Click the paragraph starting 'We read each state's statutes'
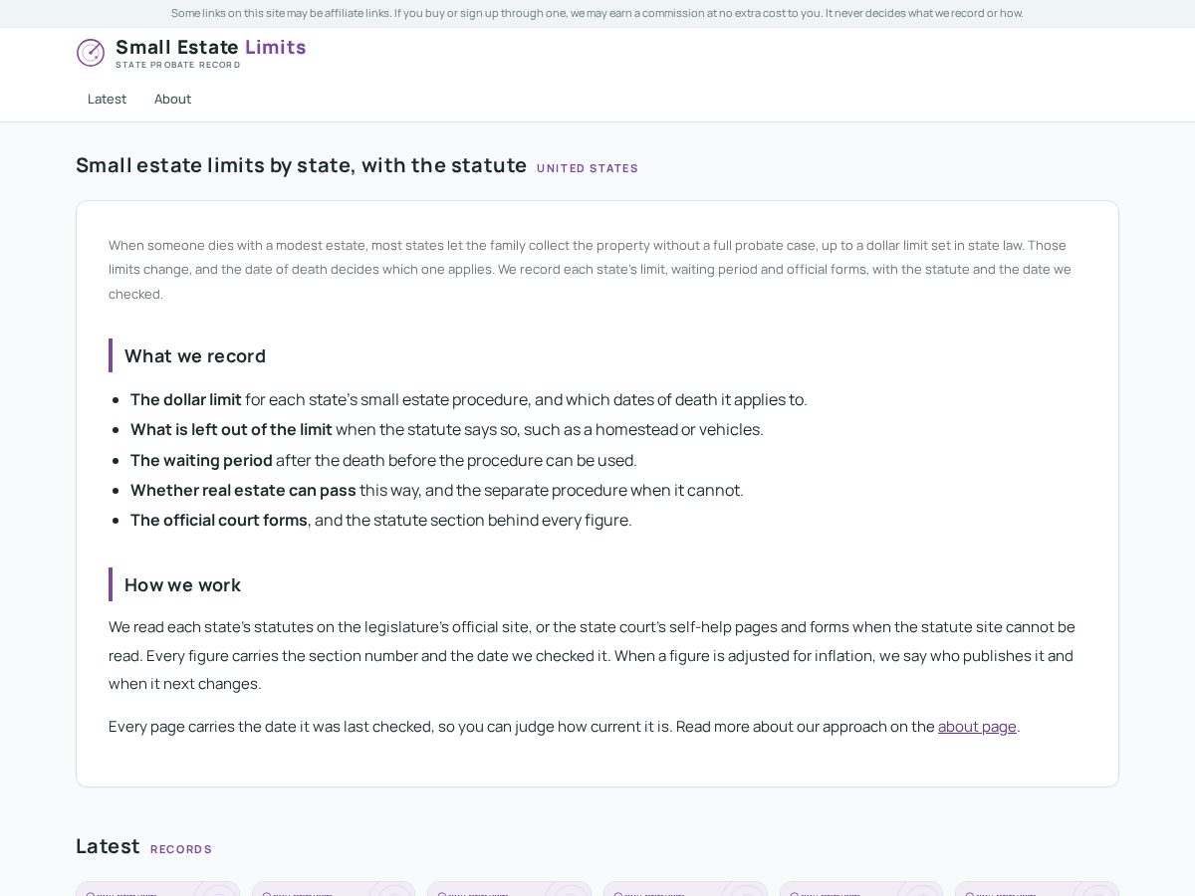This screenshot has width=1195, height=896. point(597,655)
